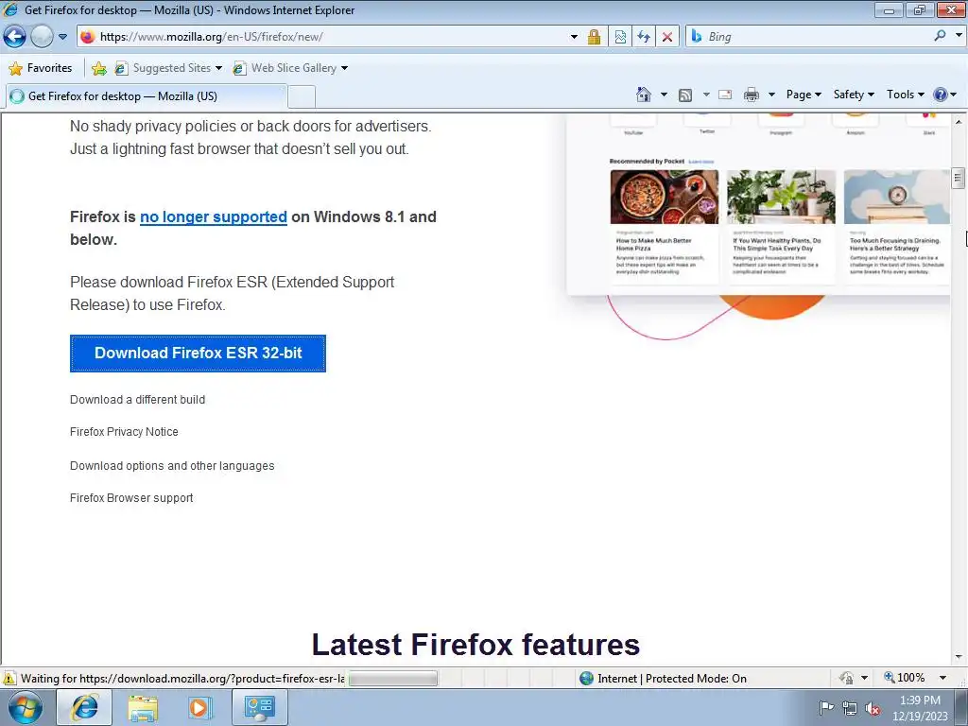Open Windows Explorer folder in taskbar

143,707
